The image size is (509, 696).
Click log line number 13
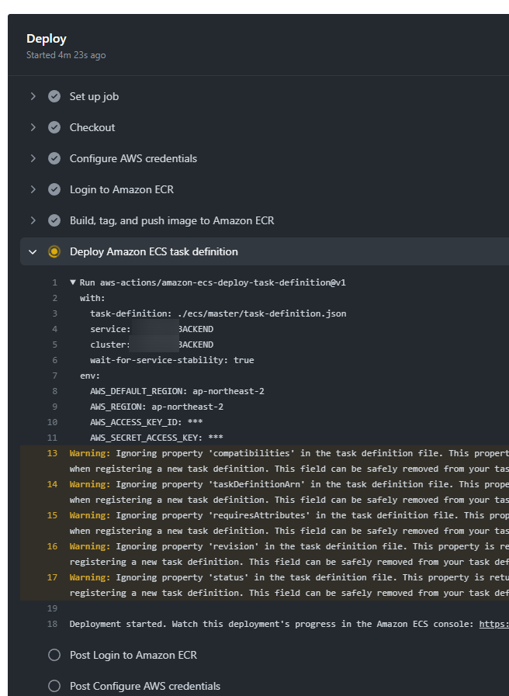[x=53, y=453]
